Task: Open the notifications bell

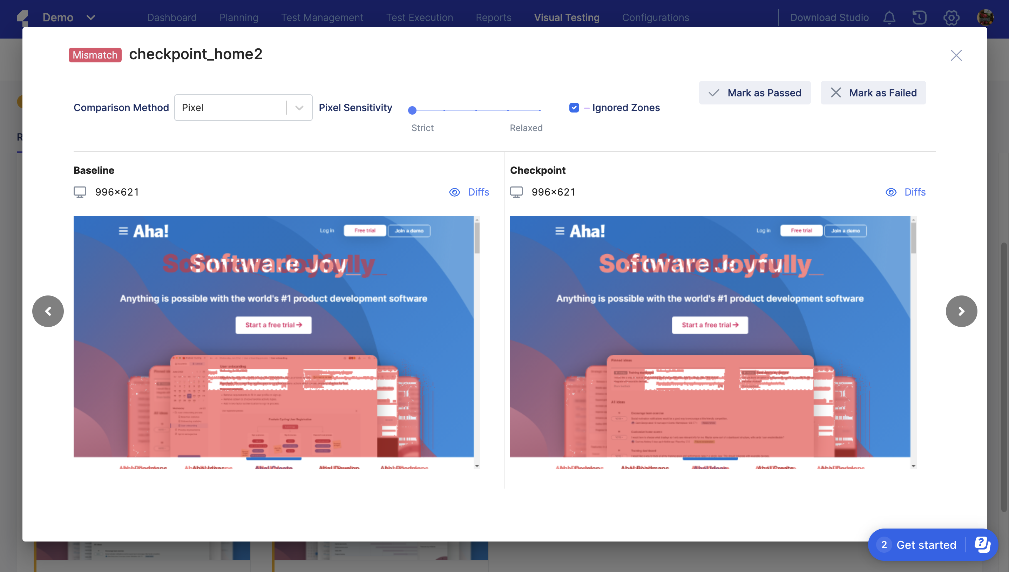Action: coord(889,18)
